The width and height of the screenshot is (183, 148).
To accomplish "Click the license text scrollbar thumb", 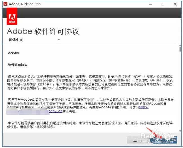I will tap(180, 49).
